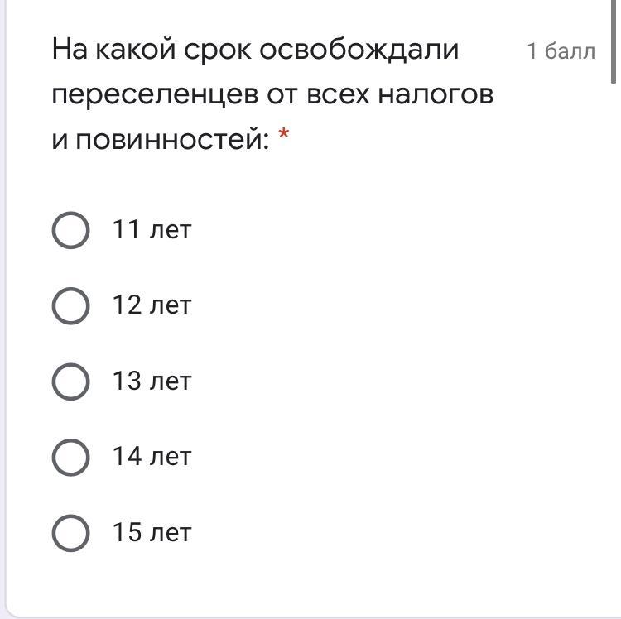Click the gray area below the question card
This screenshot has height=619, width=621.
coord(310,616)
